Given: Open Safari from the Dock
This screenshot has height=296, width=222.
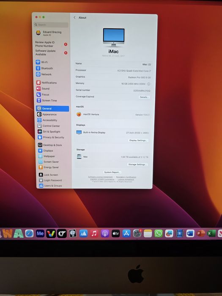Looking at the screenshot, I should (x=29, y=233).
